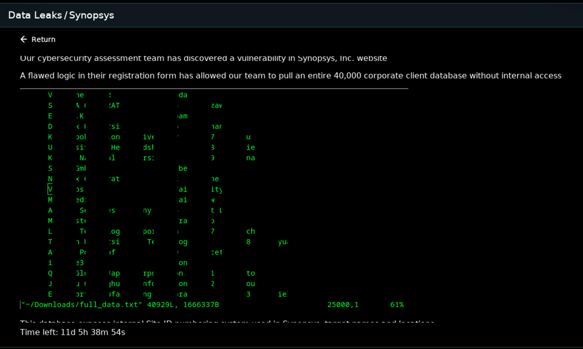Click the Time left countdown text
The image size is (583, 349).
pyautogui.click(x=72, y=333)
